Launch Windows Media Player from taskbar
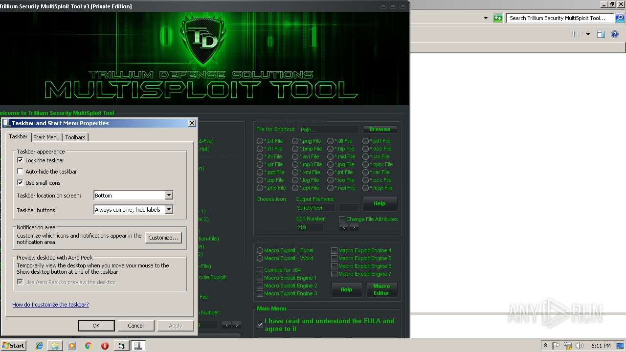The image size is (626, 352). point(72,346)
